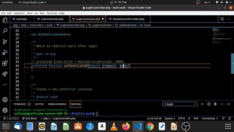
Task: Close the terminal panel
Action: 229,104
